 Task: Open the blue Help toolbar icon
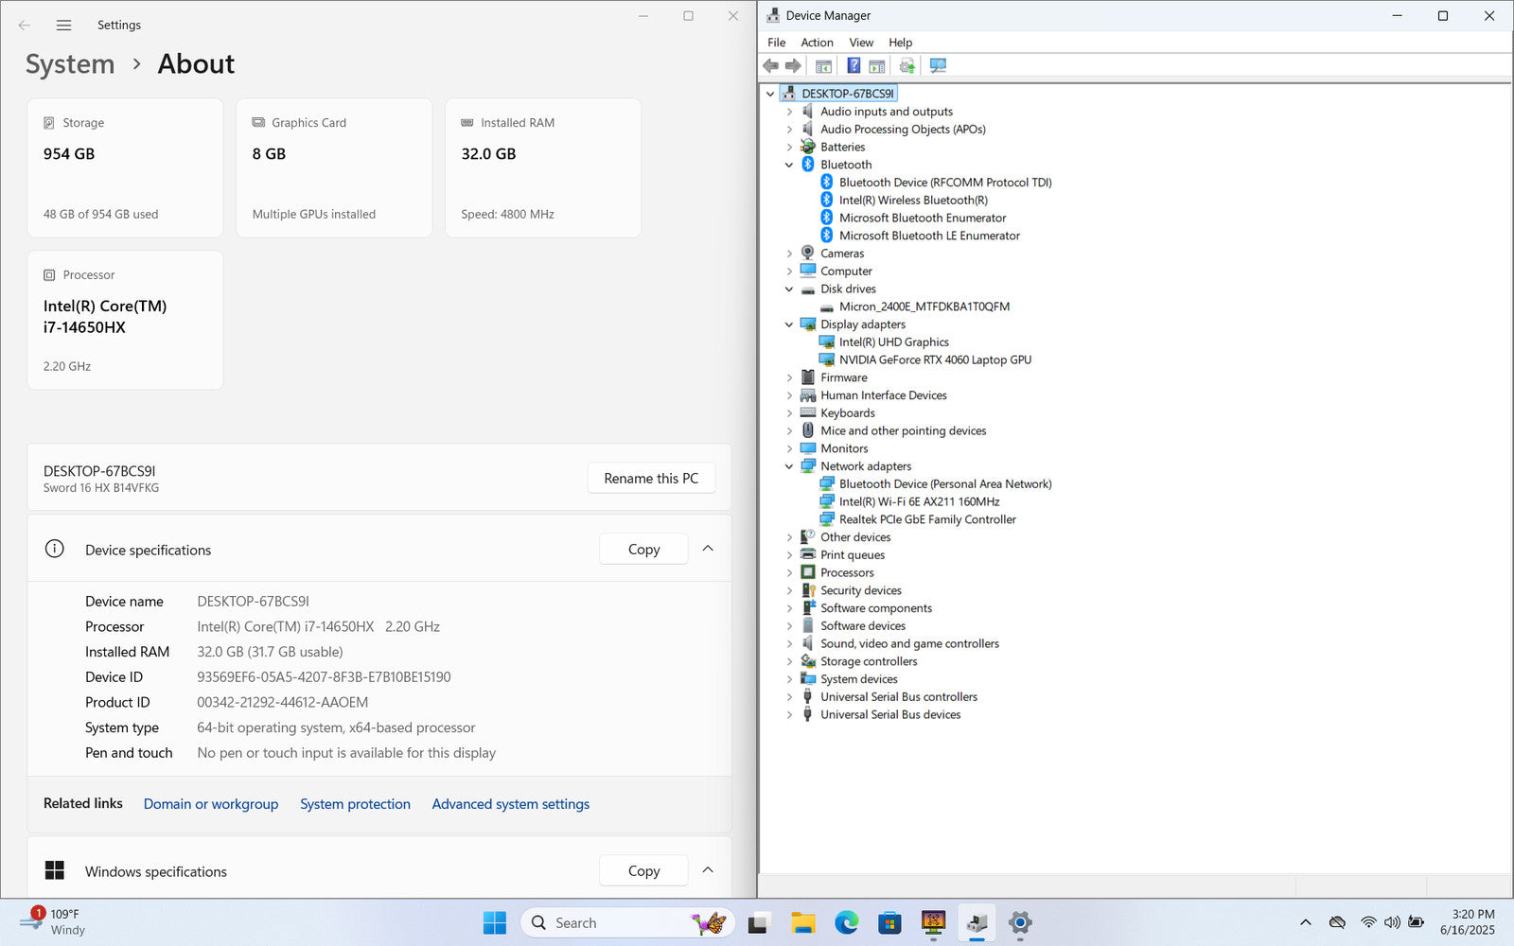click(x=854, y=66)
